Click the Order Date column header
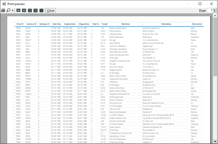The width and height of the screenshot is (218, 144). coord(57,24)
